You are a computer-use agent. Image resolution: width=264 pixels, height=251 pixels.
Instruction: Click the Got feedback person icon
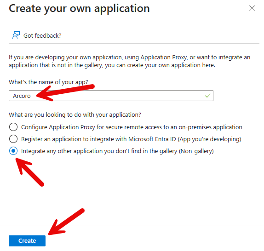click(16, 35)
